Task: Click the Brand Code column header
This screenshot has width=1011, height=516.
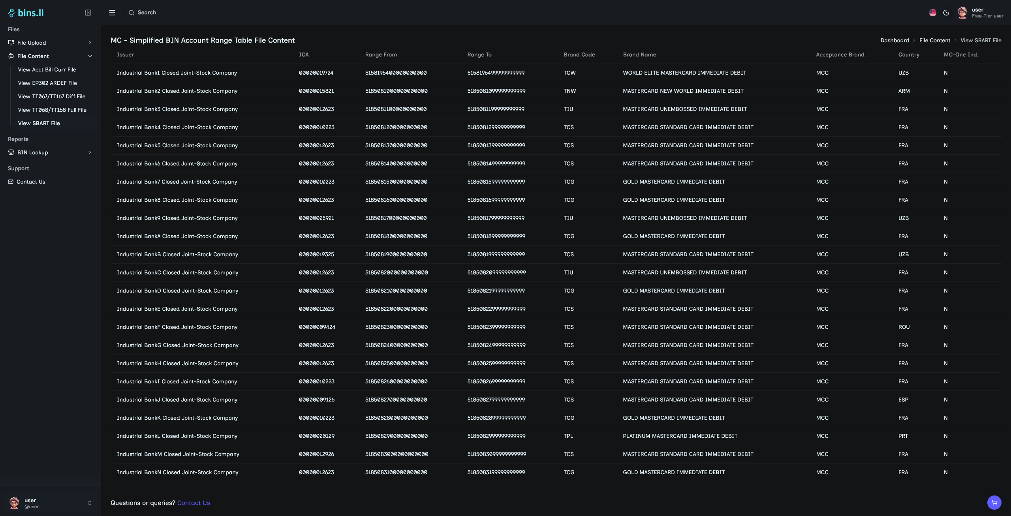Action: (579, 54)
